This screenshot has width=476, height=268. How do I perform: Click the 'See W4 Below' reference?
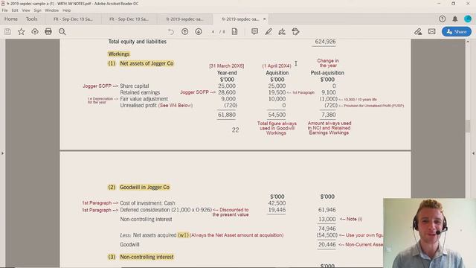point(176,106)
